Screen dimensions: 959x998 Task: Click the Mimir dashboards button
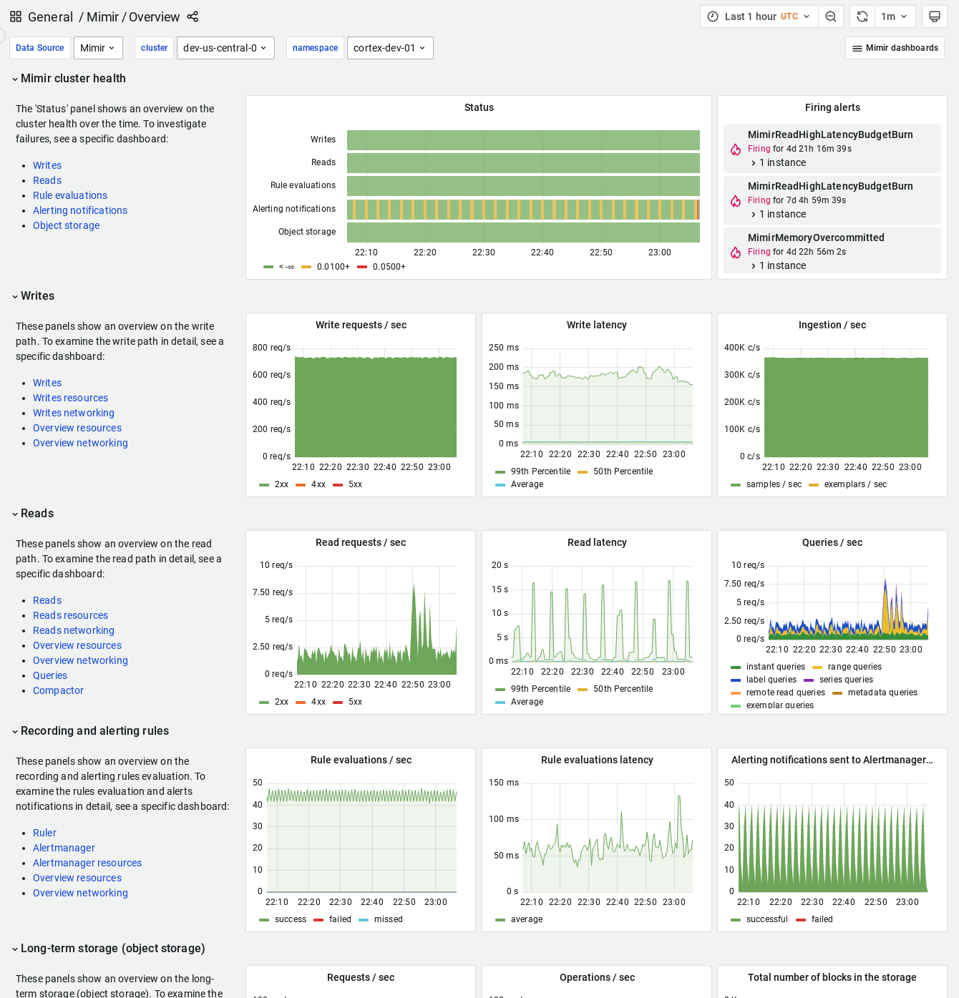point(895,48)
